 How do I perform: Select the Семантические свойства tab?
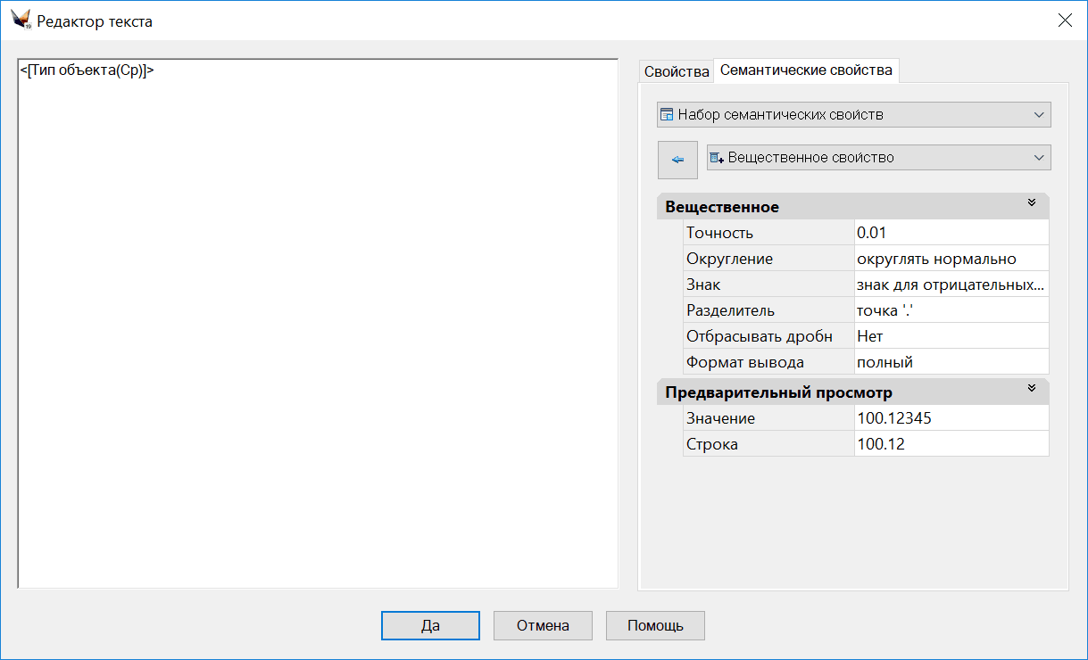tap(806, 70)
